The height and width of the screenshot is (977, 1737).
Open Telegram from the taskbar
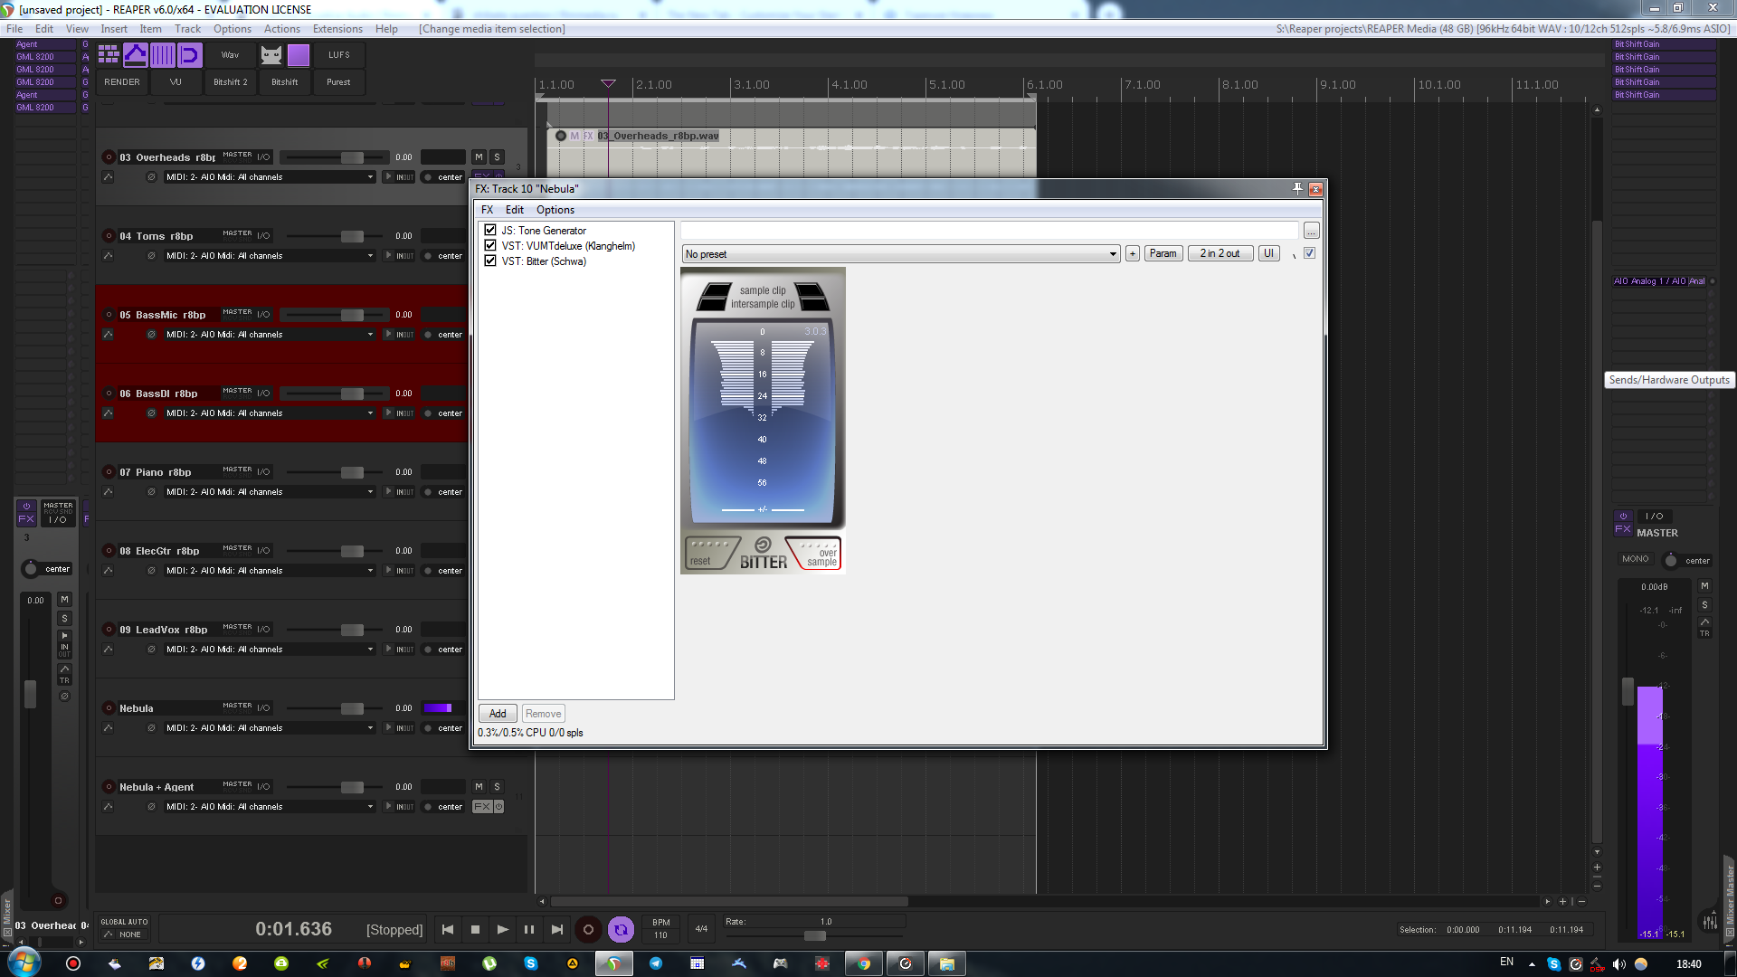coord(656,963)
